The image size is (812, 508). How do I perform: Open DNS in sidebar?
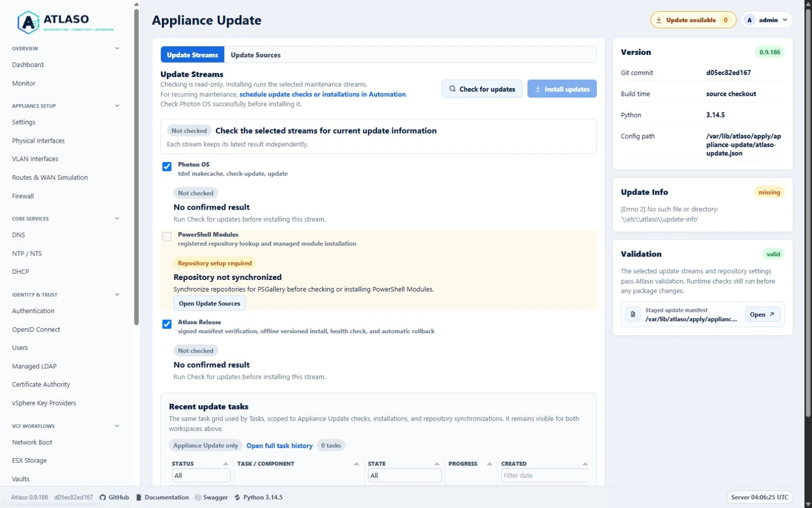pos(19,235)
